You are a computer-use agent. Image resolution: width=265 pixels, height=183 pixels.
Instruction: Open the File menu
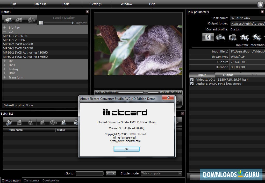[x=14, y=4]
